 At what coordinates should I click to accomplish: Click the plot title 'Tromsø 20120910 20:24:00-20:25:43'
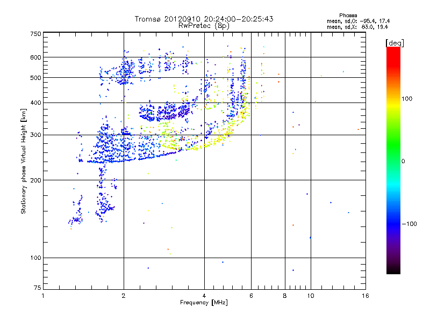(x=204, y=19)
